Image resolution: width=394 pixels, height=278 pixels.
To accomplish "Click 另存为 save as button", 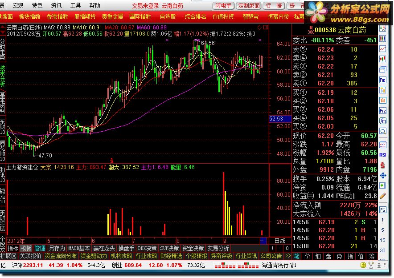I will (x=57, y=248).
